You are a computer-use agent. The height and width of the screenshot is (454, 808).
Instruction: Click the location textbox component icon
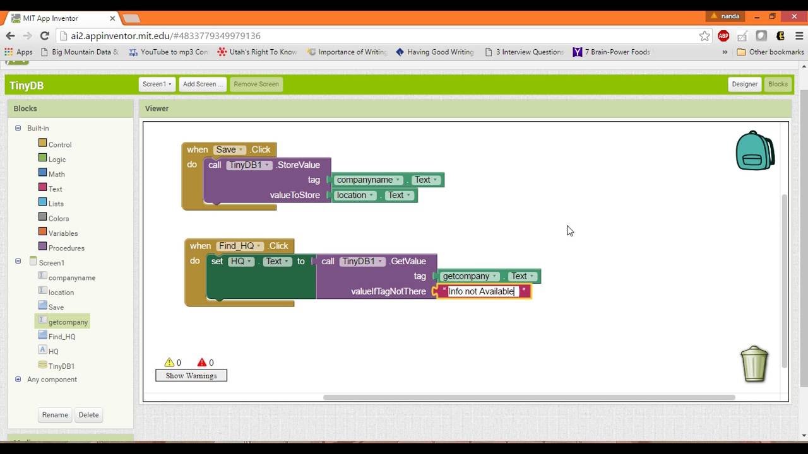(x=43, y=291)
